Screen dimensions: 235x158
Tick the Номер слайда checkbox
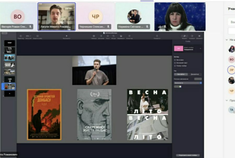[175, 66]
